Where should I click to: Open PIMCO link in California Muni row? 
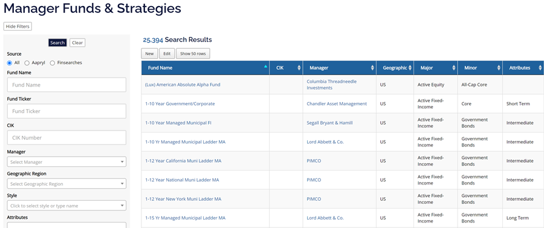(314, 161)
